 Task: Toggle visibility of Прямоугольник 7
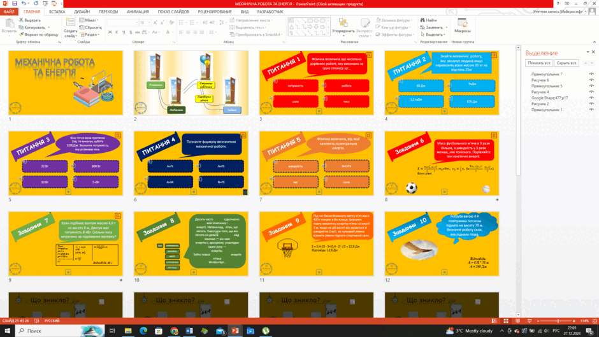pyautogui.click(x=591, y=74)
